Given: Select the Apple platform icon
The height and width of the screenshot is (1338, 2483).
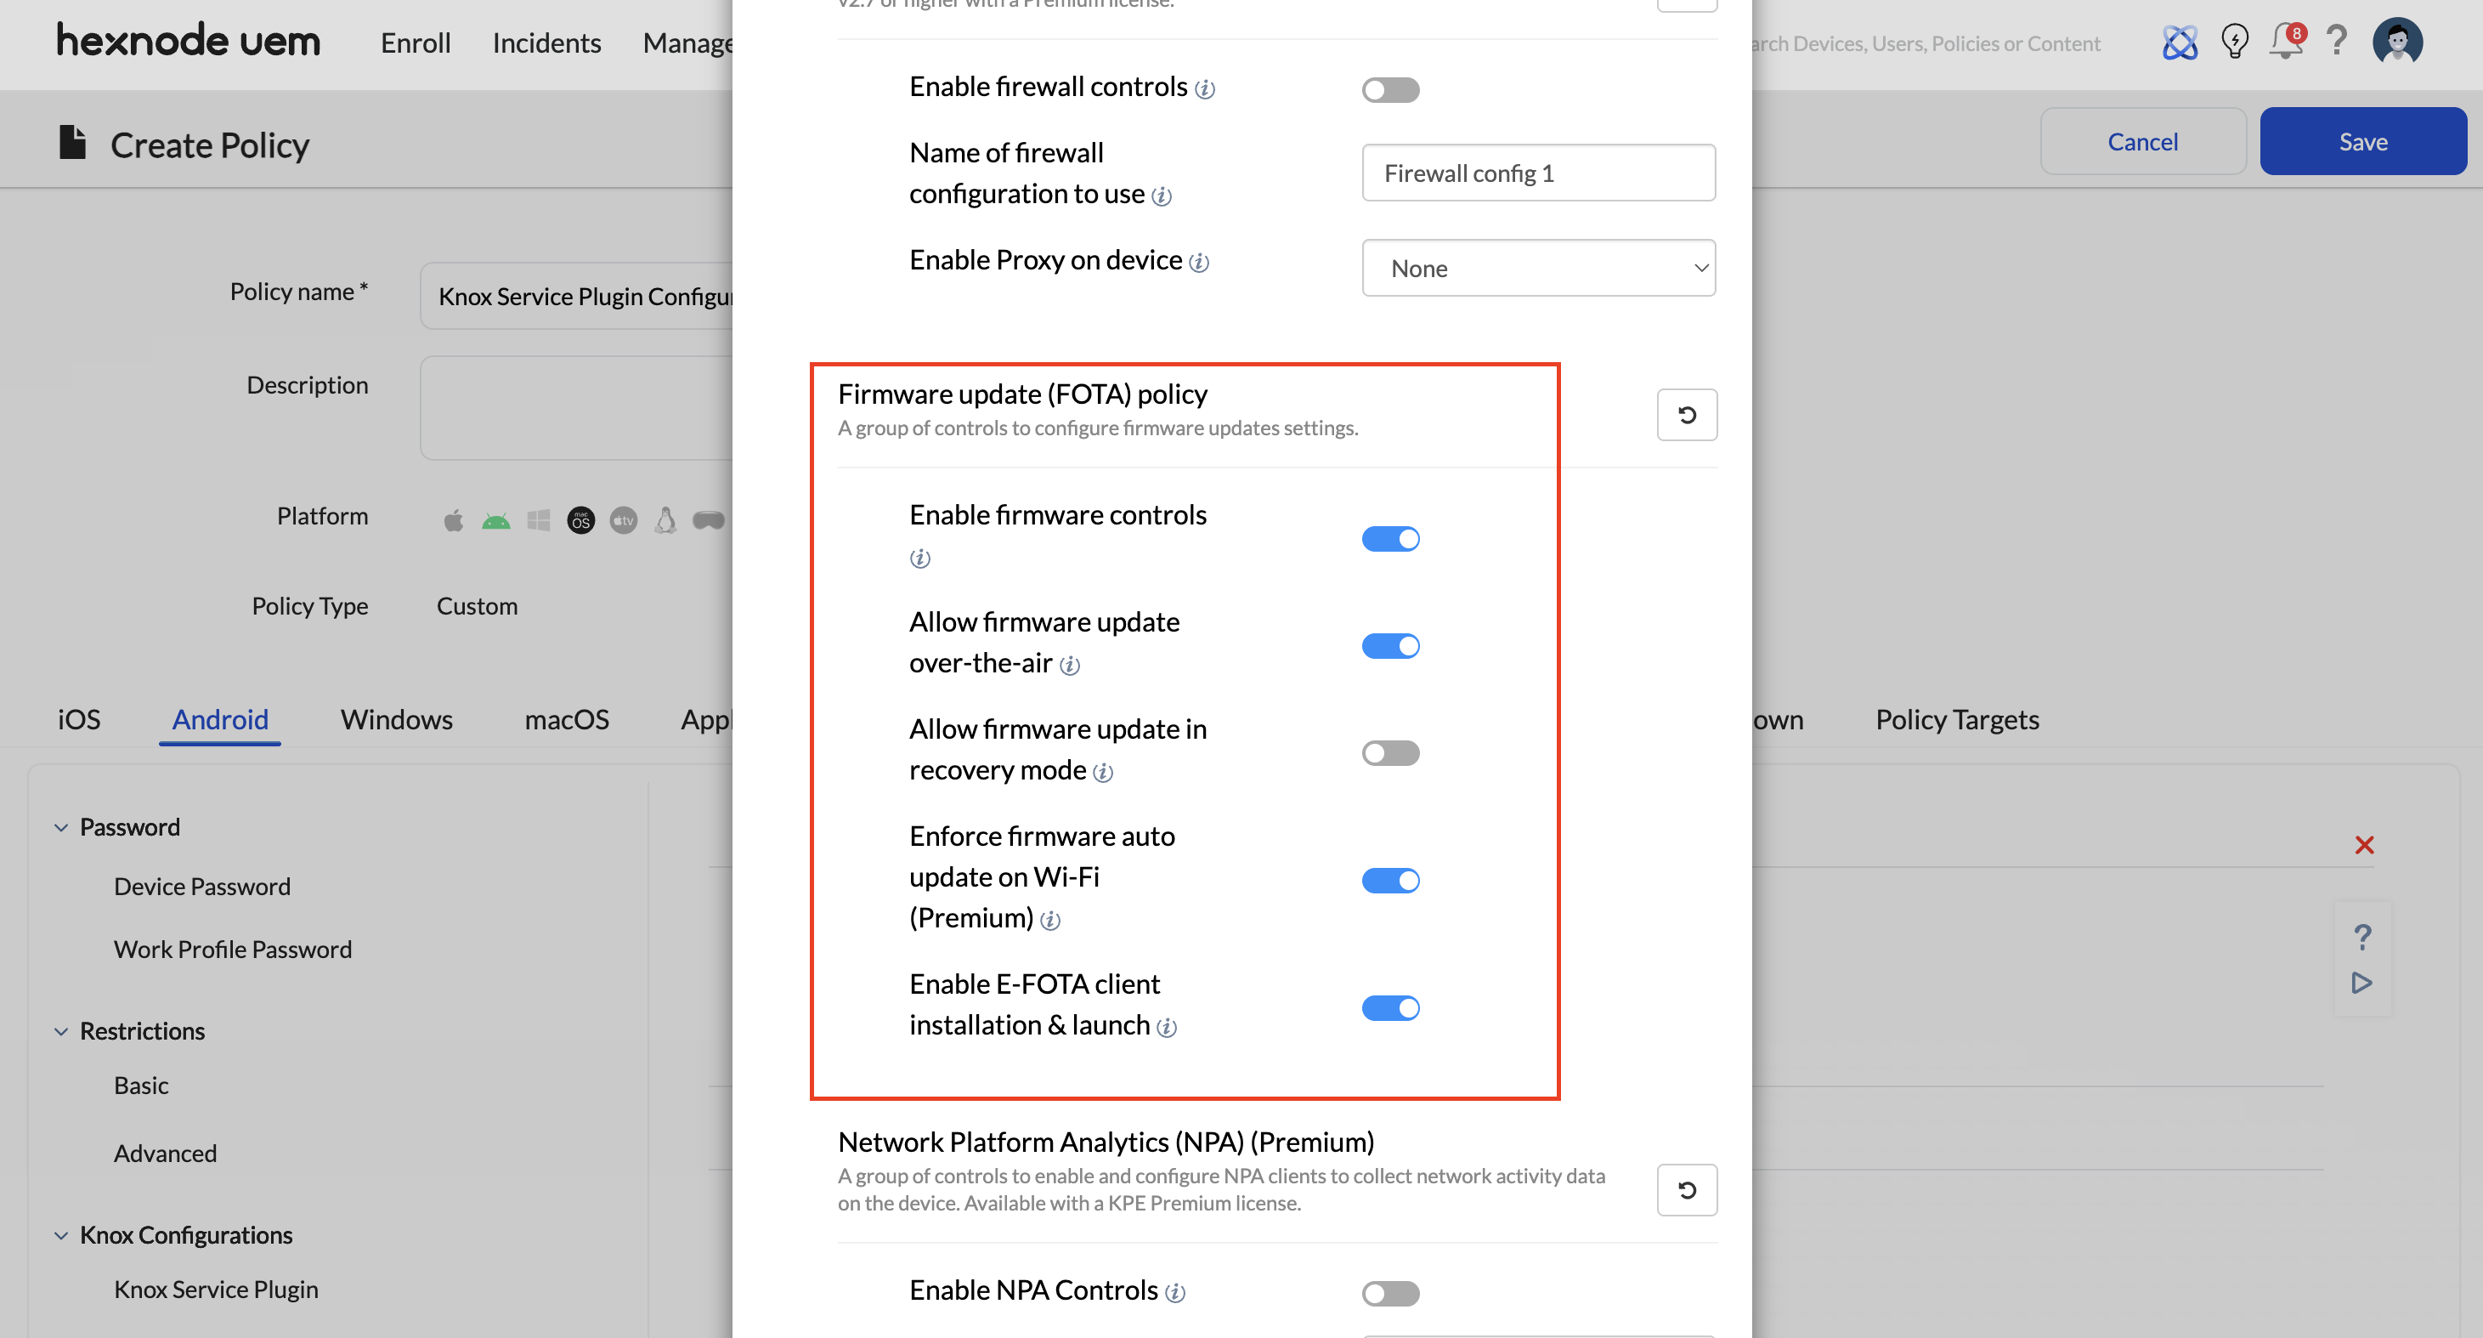Looking at the screenshot, I should click(453, 520).
